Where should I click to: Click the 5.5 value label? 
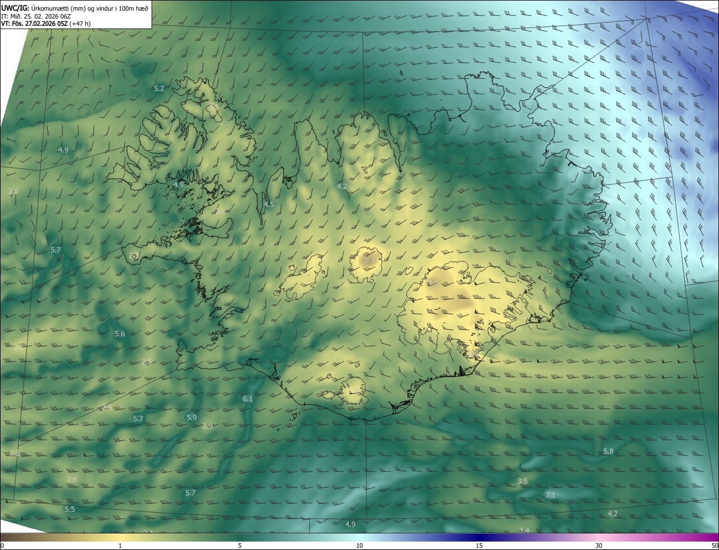pos(70,509)
